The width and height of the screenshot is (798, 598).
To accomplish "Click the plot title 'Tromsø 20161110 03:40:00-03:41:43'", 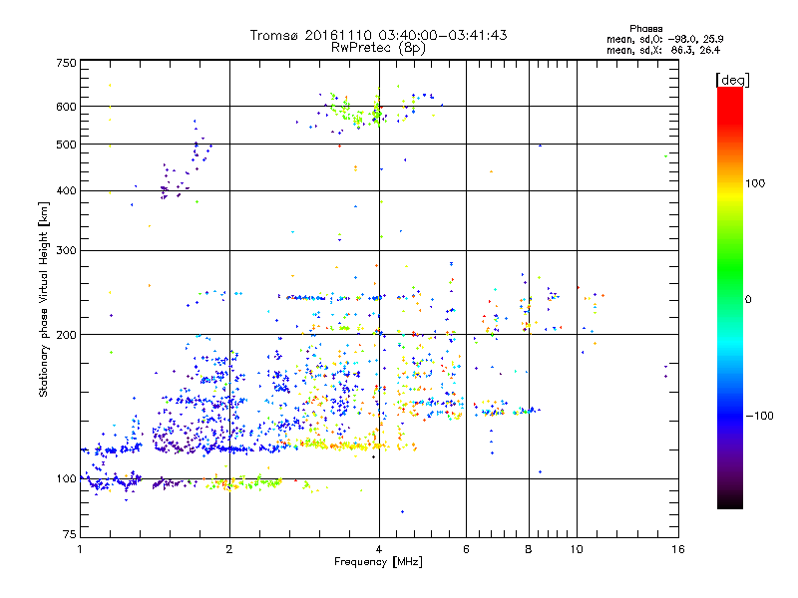I will point(378,35).
